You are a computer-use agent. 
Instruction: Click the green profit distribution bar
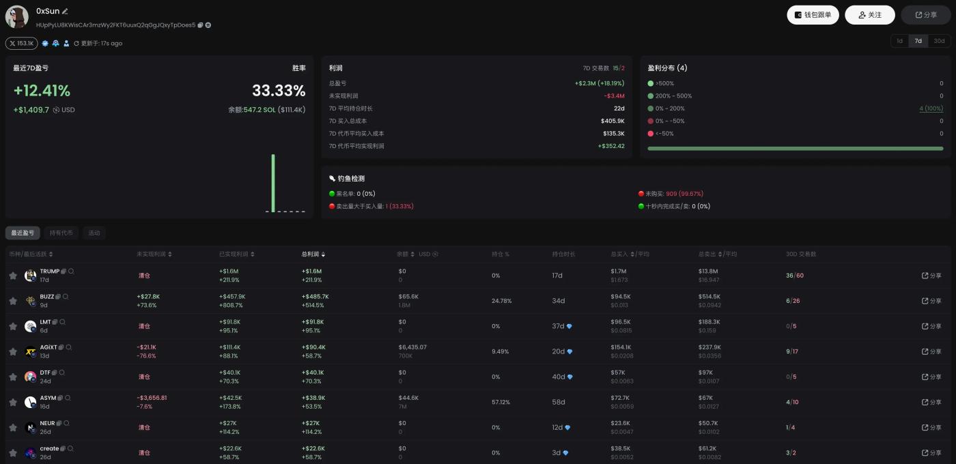795,148
